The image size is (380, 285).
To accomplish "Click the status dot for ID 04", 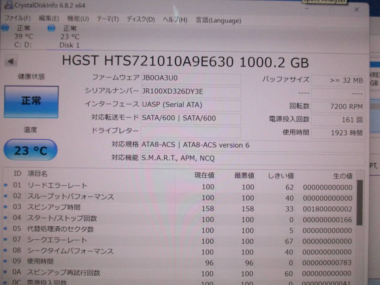I will pos(5,218).
